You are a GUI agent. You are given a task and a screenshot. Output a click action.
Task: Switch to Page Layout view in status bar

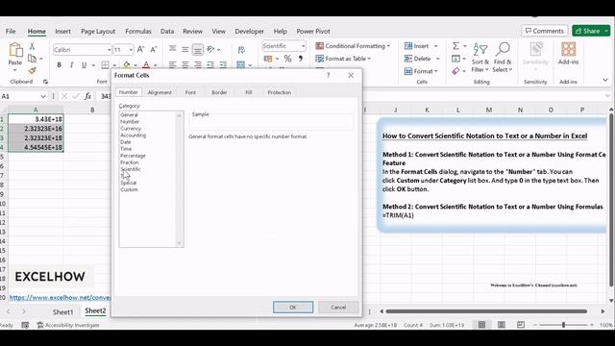click(x=502, y=325)
